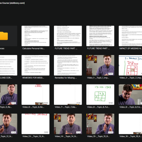Screen dimensions: 142x142
Task: Open the REMEDIES FOR MISSI... document thumbnail
Action: tap(35, 65)
